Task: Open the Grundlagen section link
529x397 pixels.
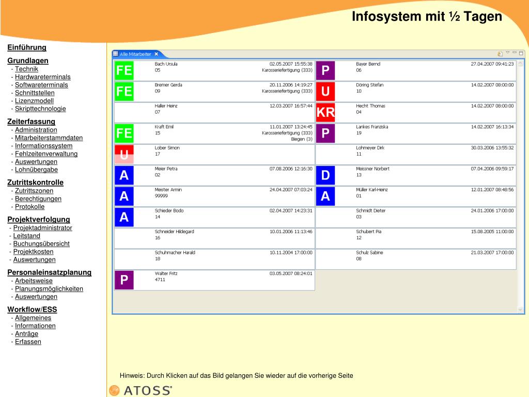Action: click(x=28, y=61)
